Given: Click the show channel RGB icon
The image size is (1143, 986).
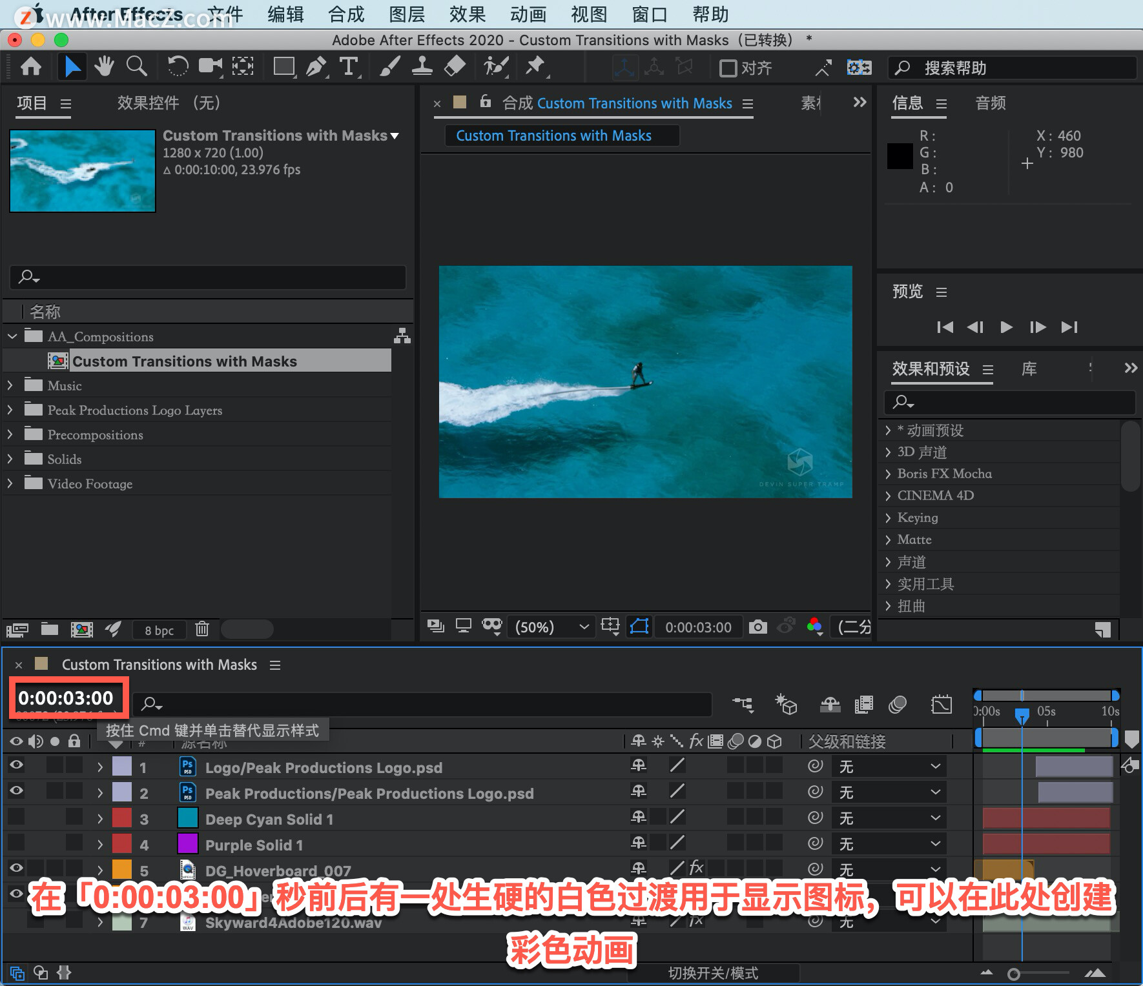Looking at the screenshot, I should pyautogui.click(x=815, y=625).
